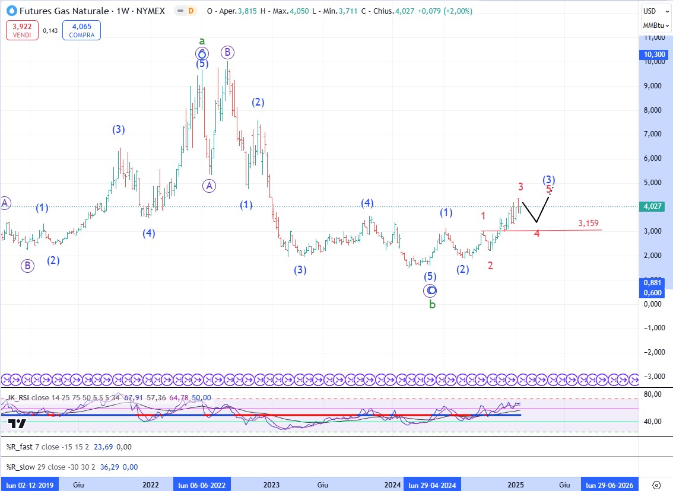Select the red wave label 3
Viewport: 673px width, 491px height.
tap(520, 186)
